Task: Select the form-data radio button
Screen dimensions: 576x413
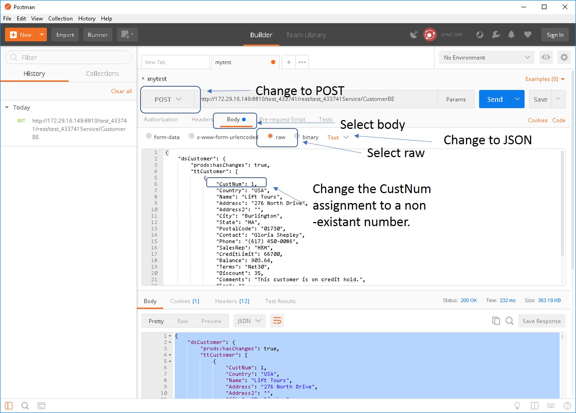Action: 149,136
